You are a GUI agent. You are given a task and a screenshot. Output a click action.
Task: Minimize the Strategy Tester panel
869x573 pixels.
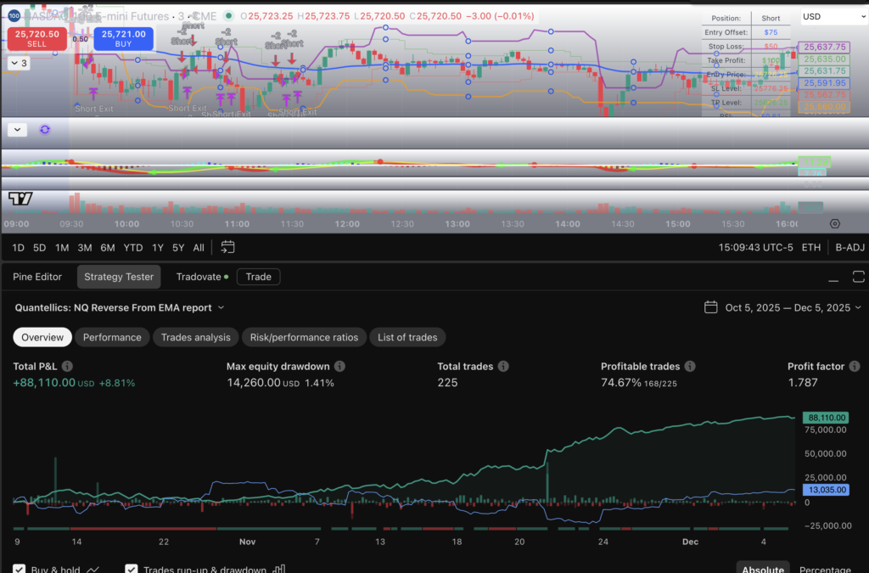click(x=833, y=277)
